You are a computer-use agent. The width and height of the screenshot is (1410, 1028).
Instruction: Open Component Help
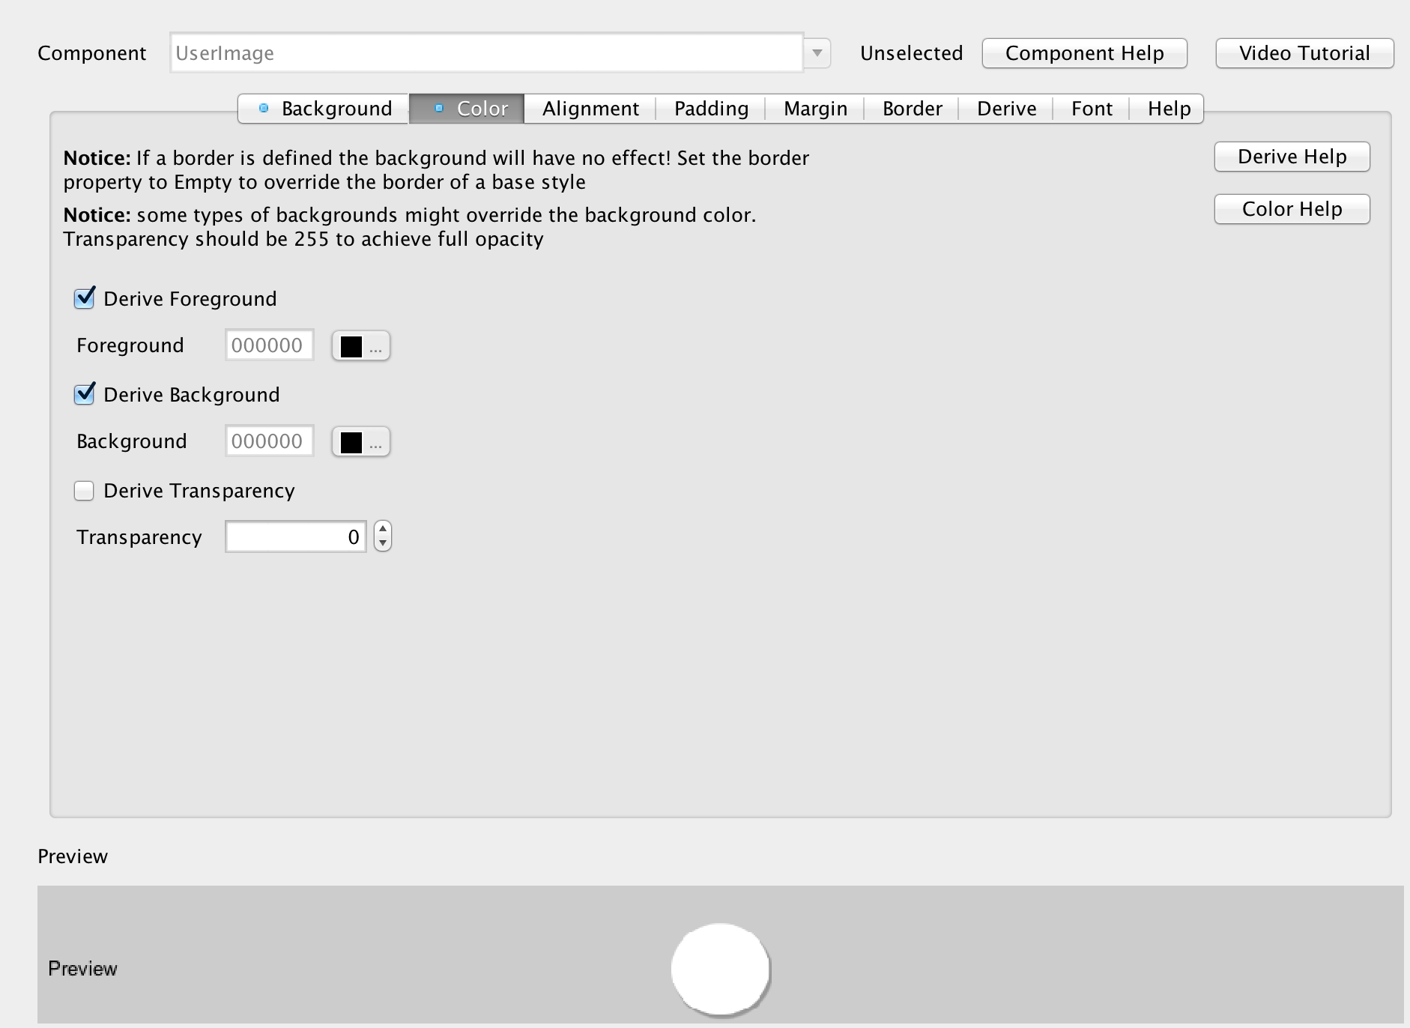pos(1084,52)
